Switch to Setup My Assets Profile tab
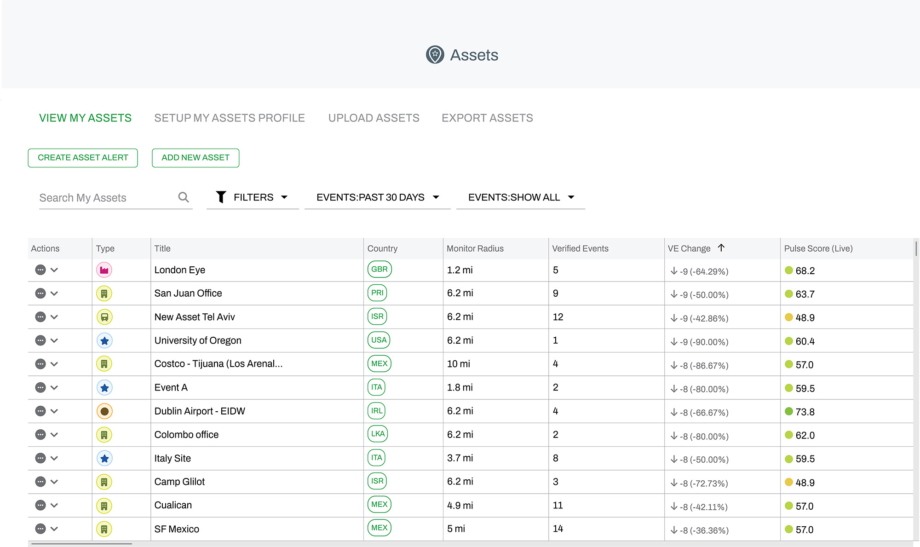 point(229,118)
